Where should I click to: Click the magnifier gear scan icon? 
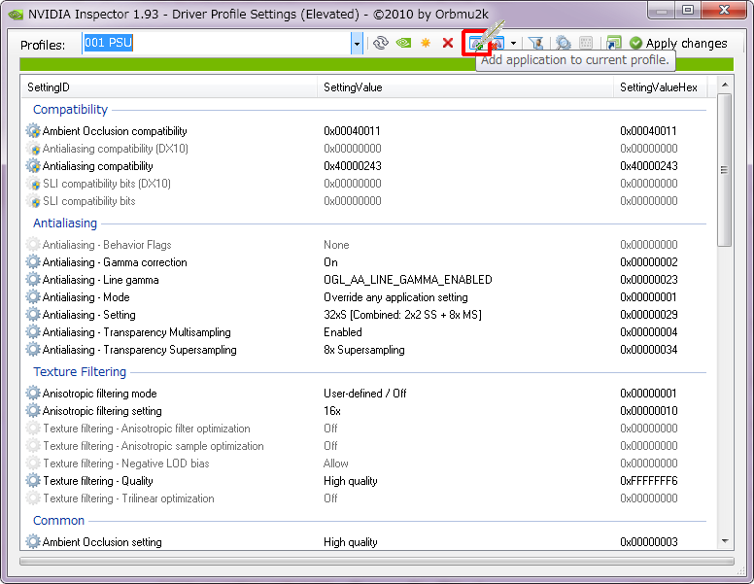563,44
